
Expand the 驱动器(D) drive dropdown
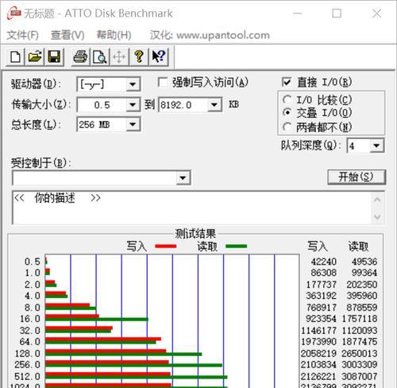click(x=133, y=84)
